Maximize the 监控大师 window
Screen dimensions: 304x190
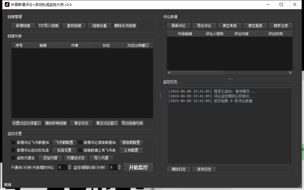pyautogui.click(x=281, y=4)
